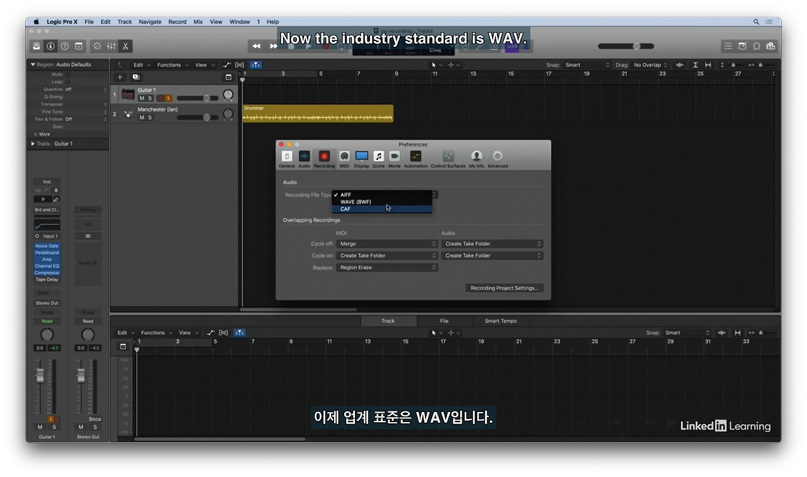This screenshot has height=477, width=807.
Task: Click Recording Project Settings button
Action: tap(504, 288)
